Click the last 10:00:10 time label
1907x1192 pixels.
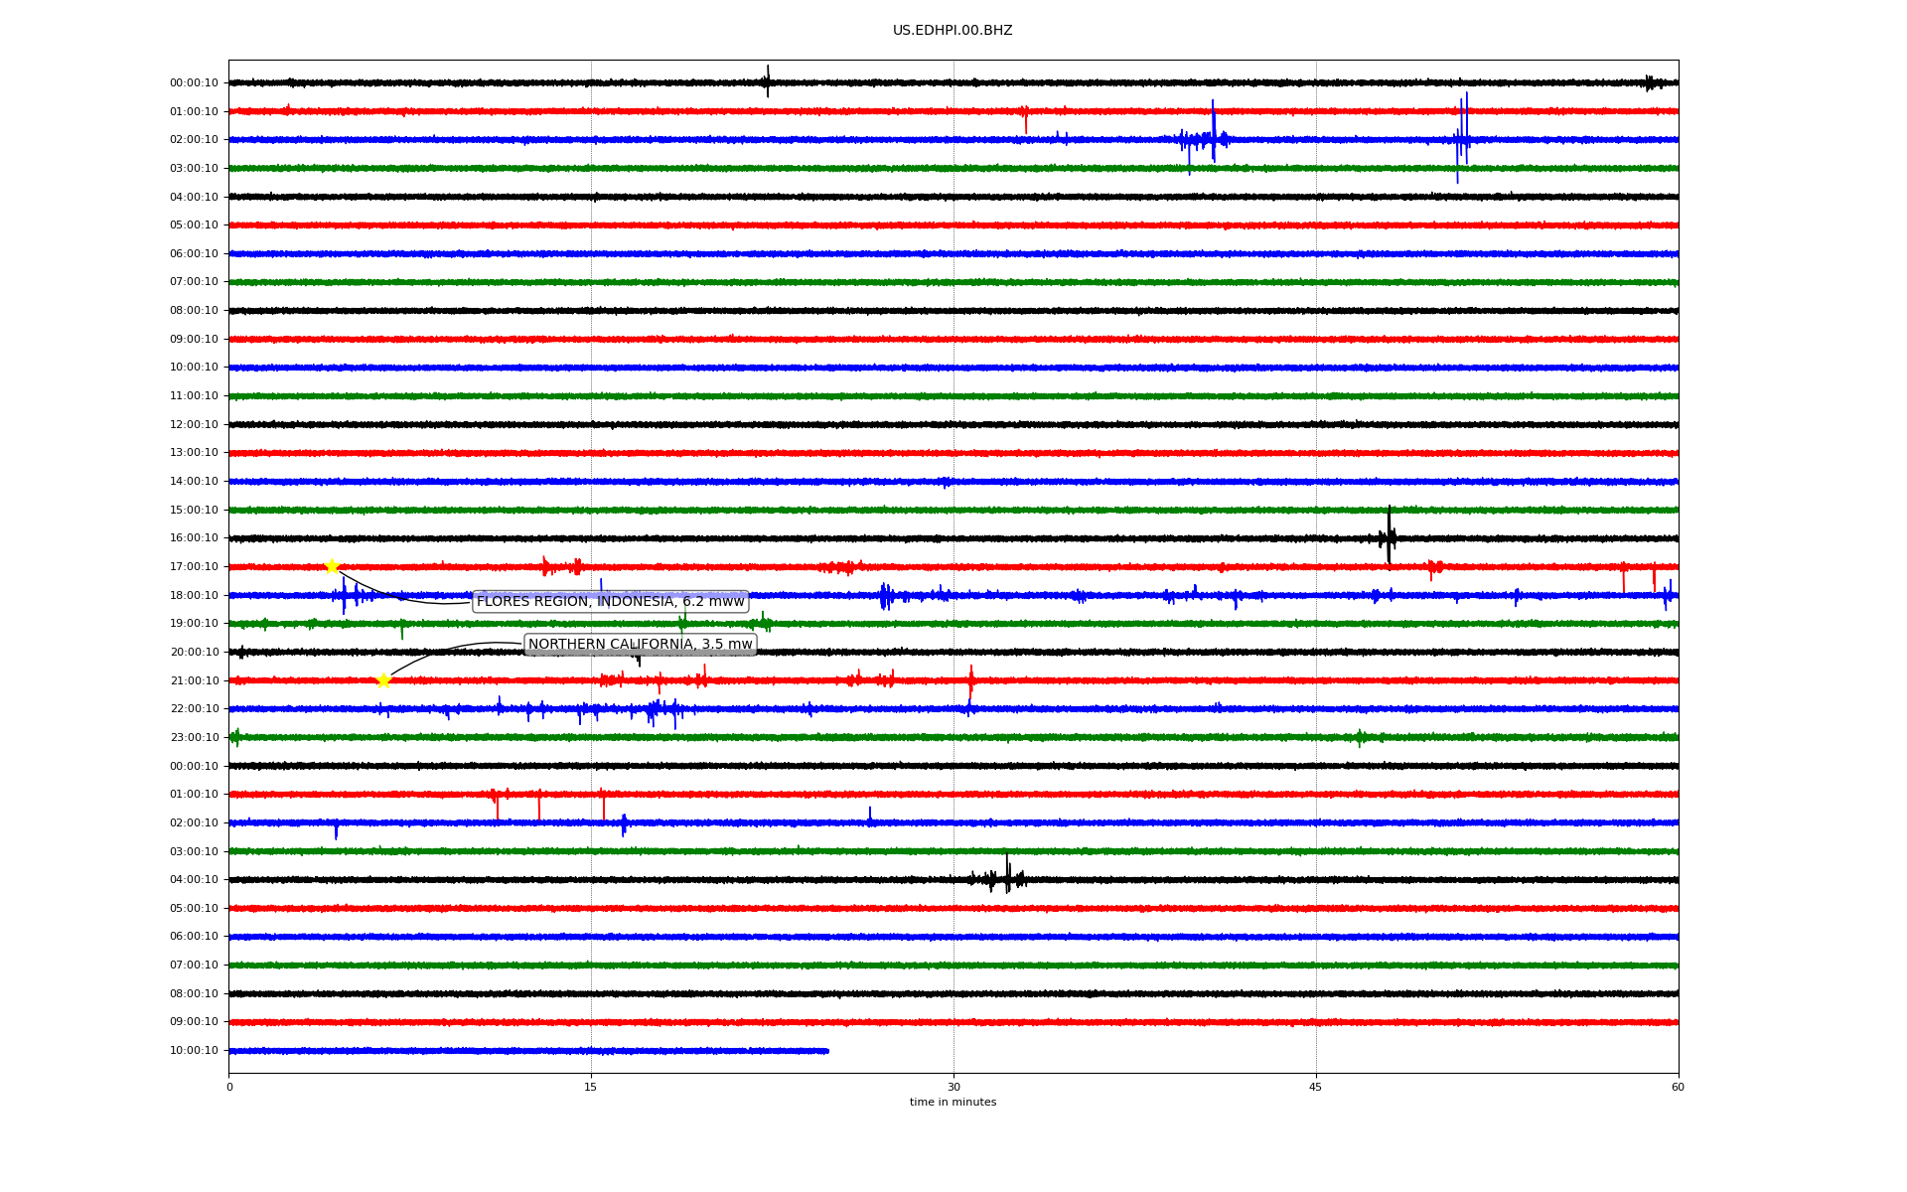(x=194, y=1051)
